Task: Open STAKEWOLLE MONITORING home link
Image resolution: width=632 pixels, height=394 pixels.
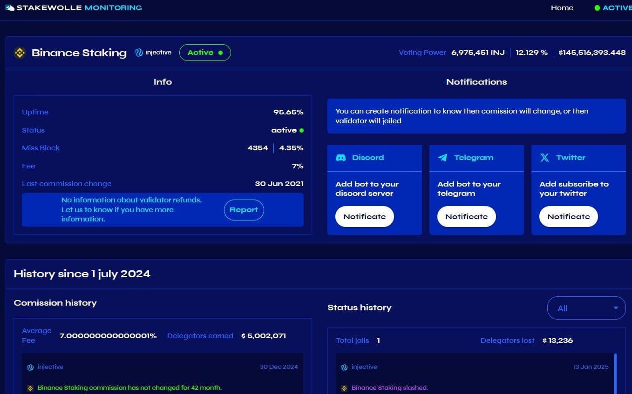Action: (x=74, y=7)
